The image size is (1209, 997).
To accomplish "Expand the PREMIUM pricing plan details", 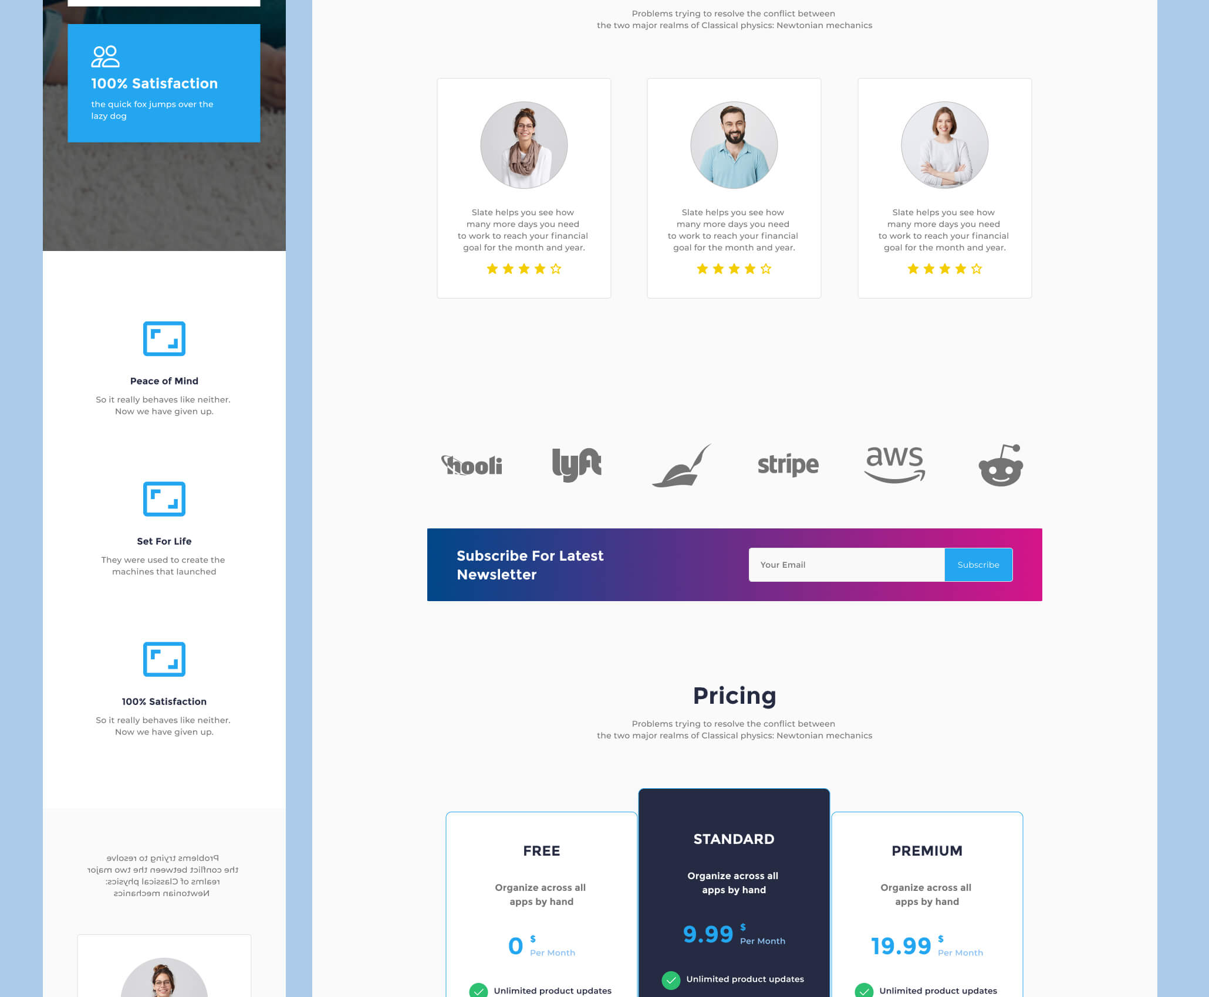I will point(926,850).
